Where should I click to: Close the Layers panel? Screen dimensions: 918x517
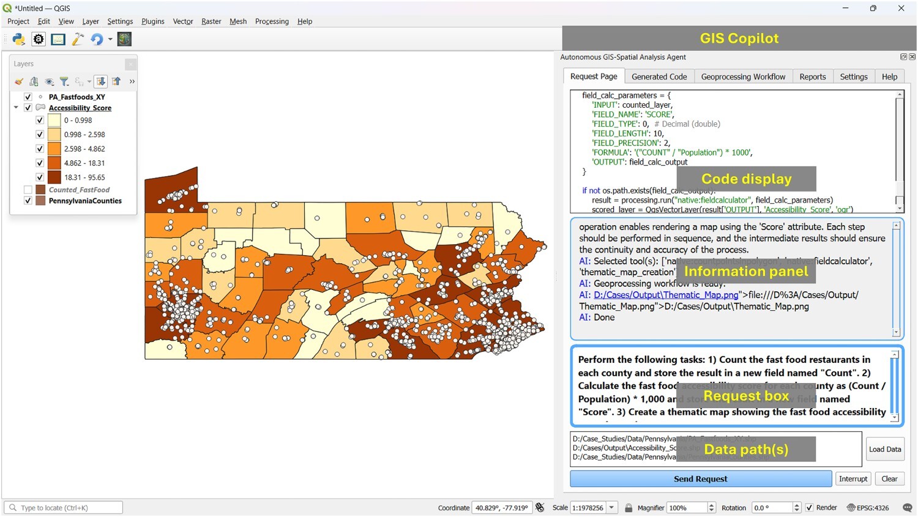(130, 64)
